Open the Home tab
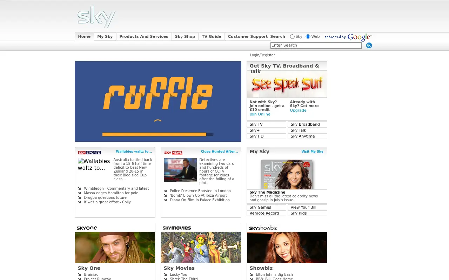Screen dimensions: 449x280 coord(84,36)
